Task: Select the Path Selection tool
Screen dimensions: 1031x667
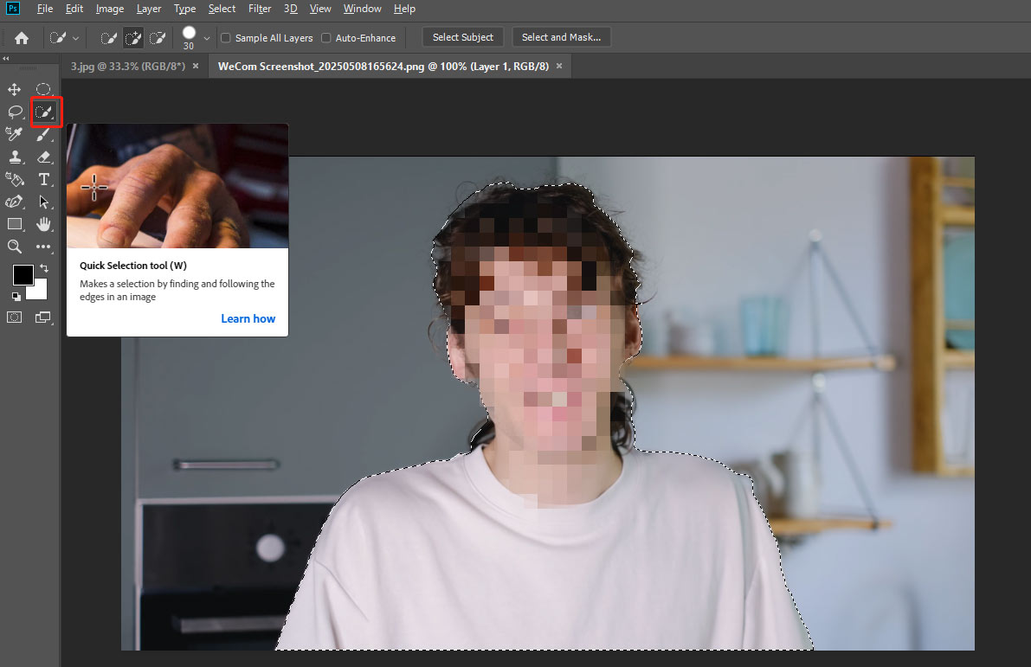Action: pos(43,202)
